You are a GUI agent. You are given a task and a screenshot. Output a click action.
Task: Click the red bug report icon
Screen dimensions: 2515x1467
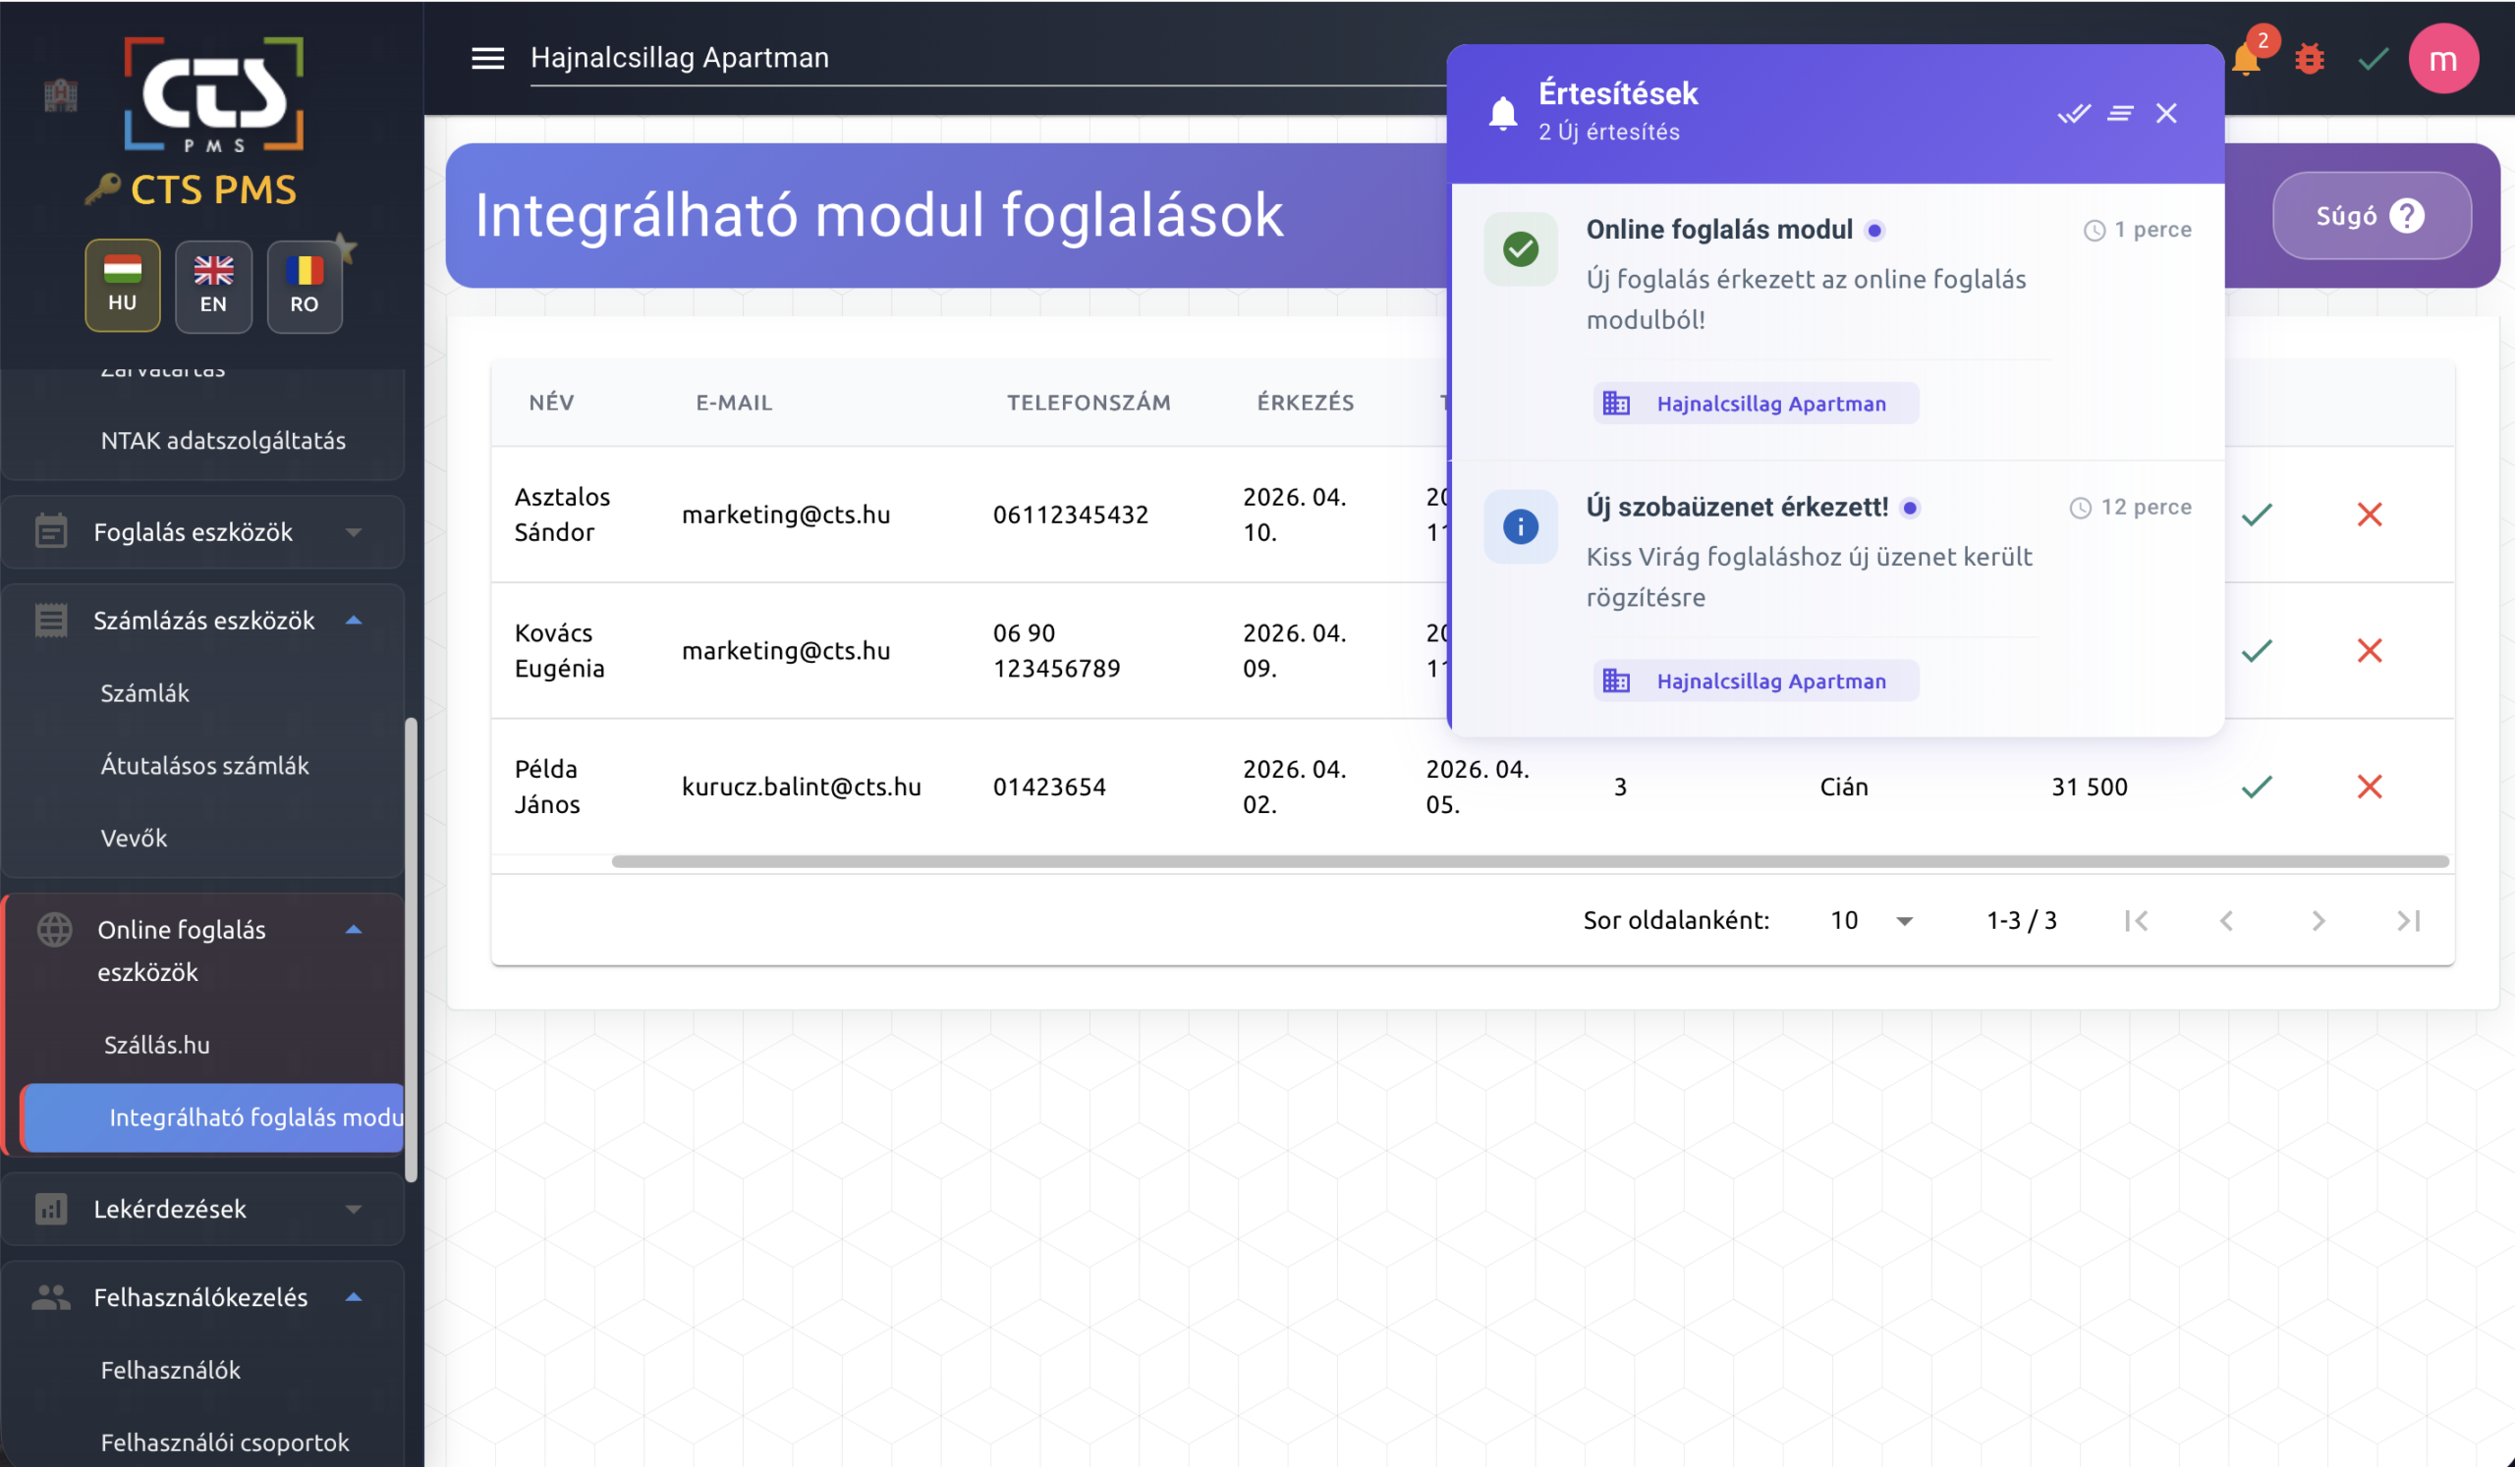(2310, 60)
